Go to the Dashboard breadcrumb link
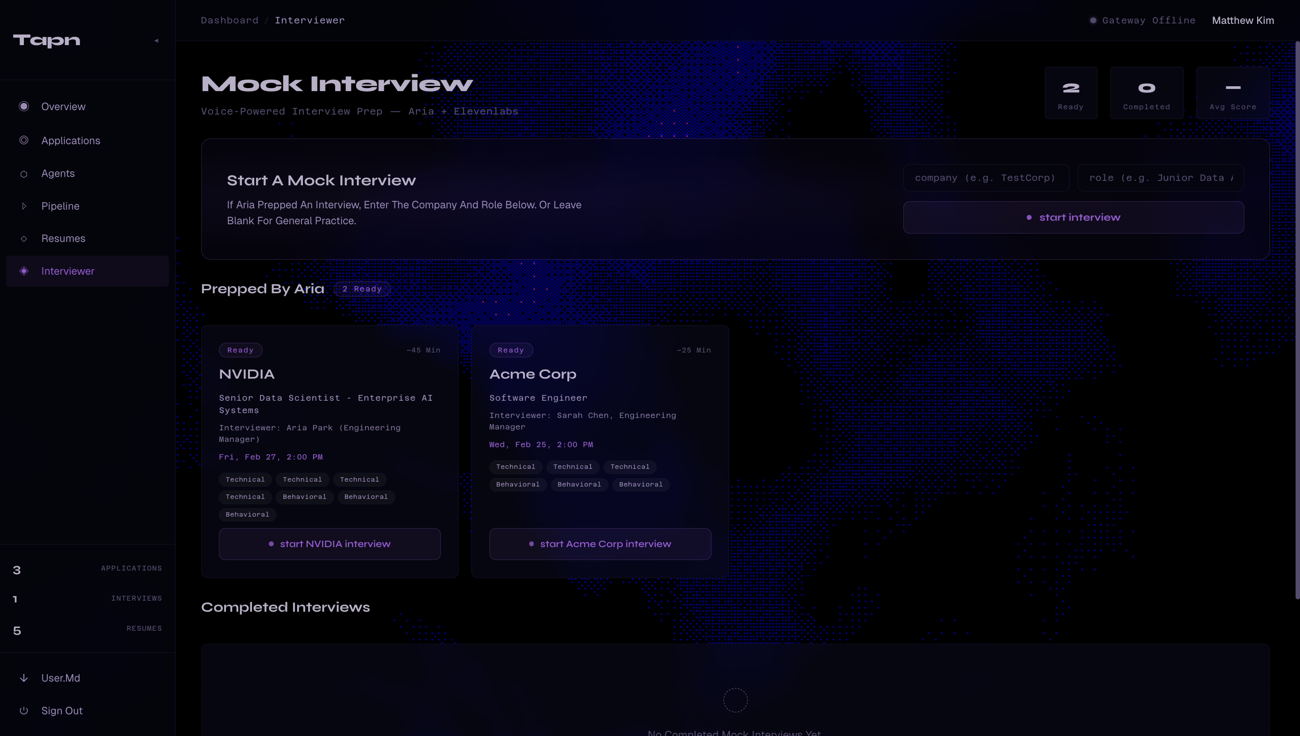 229,20
